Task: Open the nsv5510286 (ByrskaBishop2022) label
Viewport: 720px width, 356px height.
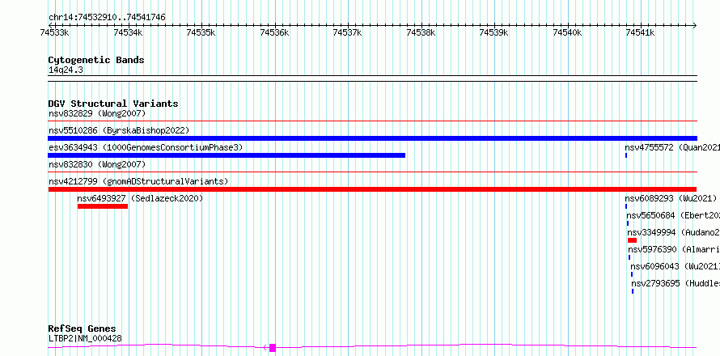Action: point(119,130)
